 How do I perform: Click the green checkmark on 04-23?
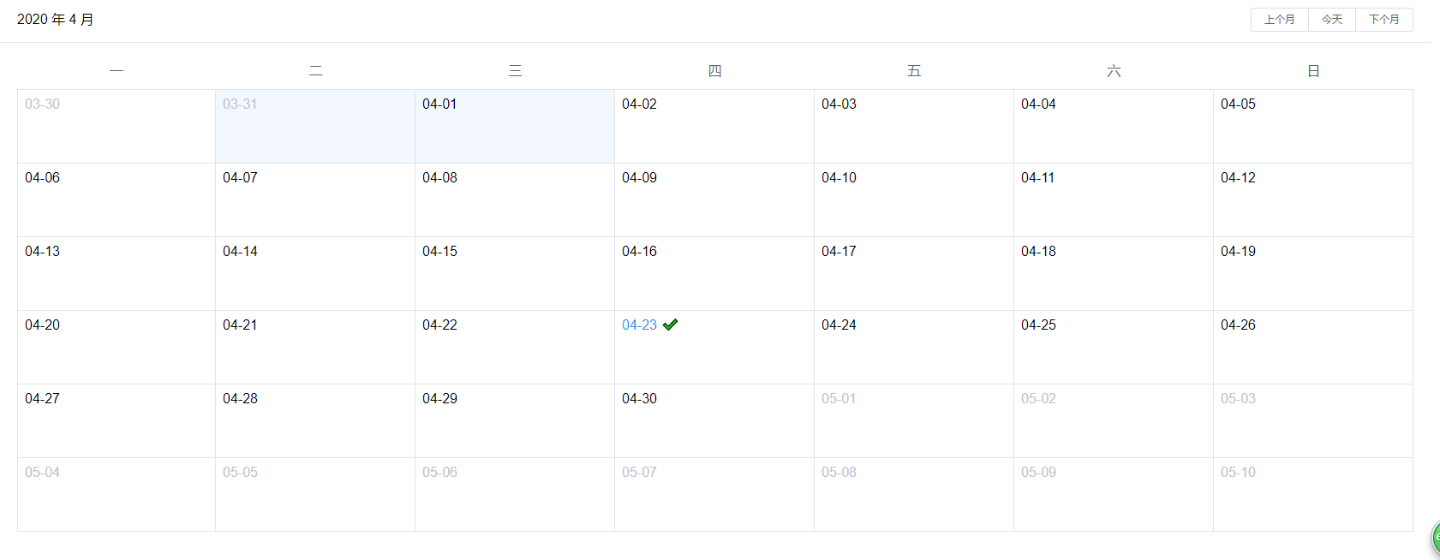670,325
